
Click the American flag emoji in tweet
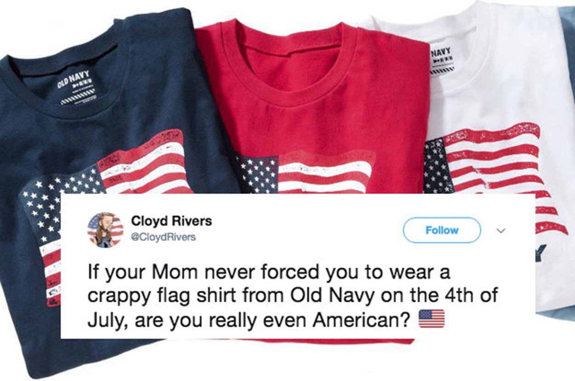[x=431, y=318]
